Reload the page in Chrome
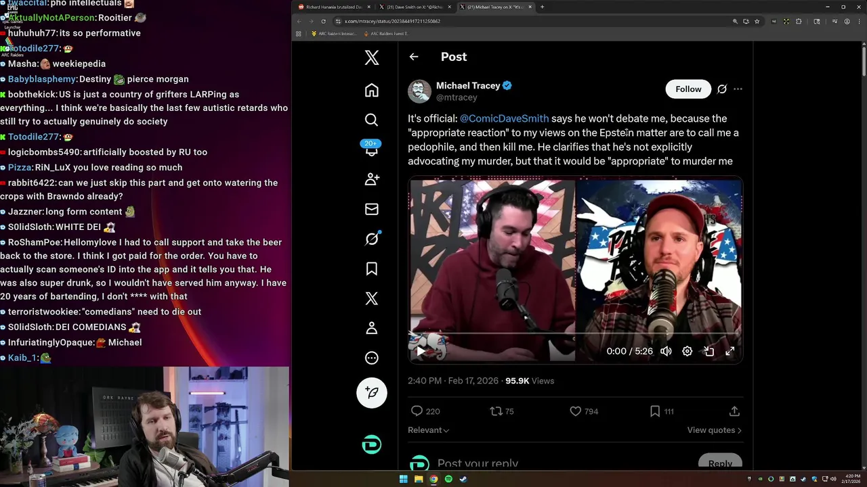Screen dimensions: 867x487 pos(323,21)
